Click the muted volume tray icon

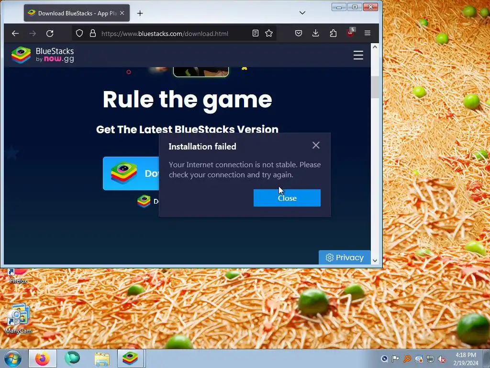[442, 359]
